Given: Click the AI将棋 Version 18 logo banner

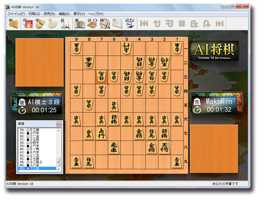Looking at the screenshot, I should point(214,50).
